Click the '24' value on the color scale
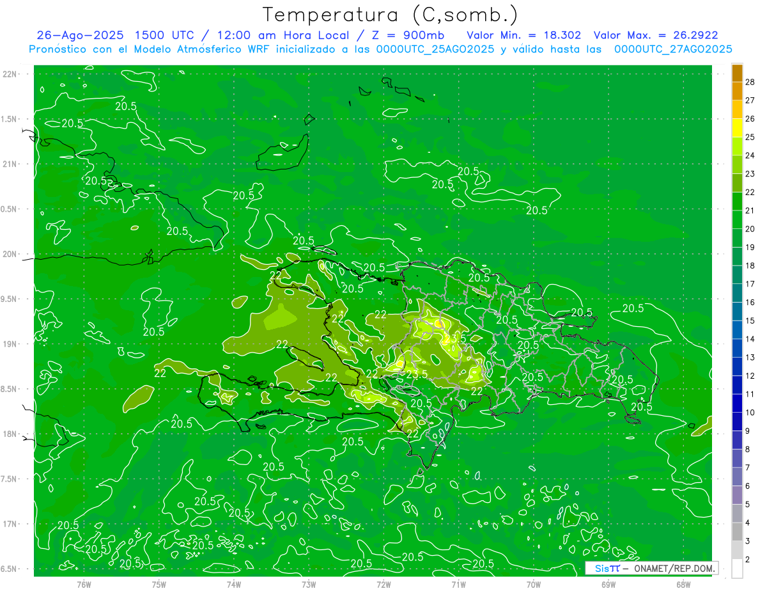 [750, 155]
